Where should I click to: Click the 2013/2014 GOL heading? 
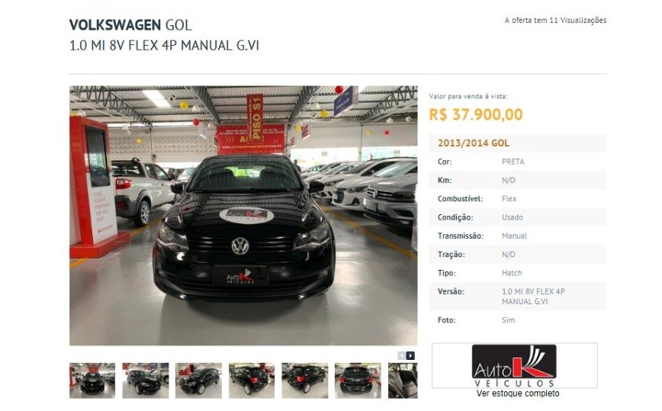pos(474,143)
